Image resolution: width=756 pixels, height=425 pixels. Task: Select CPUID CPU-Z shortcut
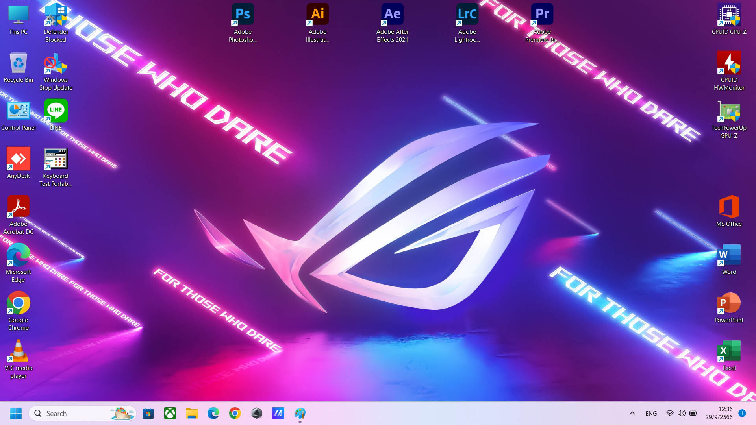click(x=729, y=20)
